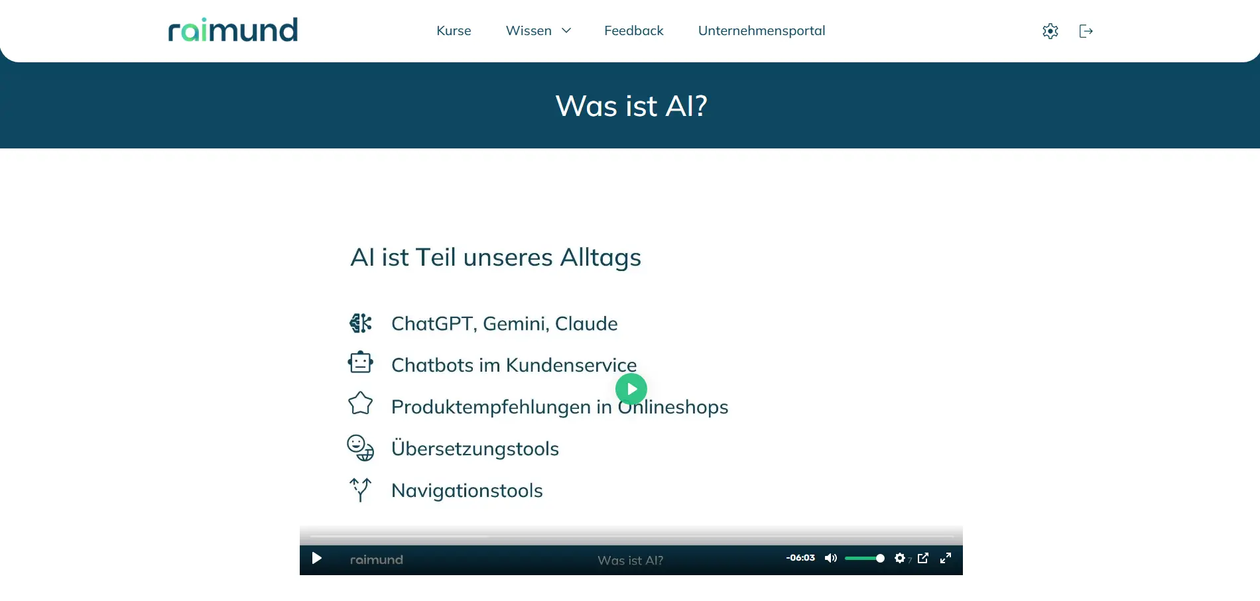Click the star icon beside Produktempfehlungen
The image size is (1260, 601).
coord(360,403)
